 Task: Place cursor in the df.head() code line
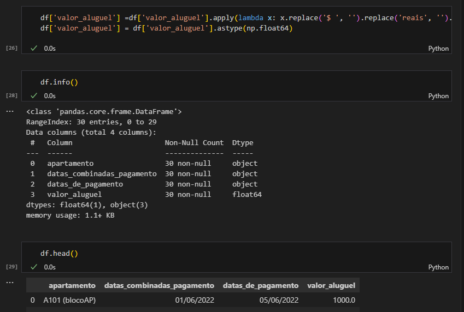[59, 254]
